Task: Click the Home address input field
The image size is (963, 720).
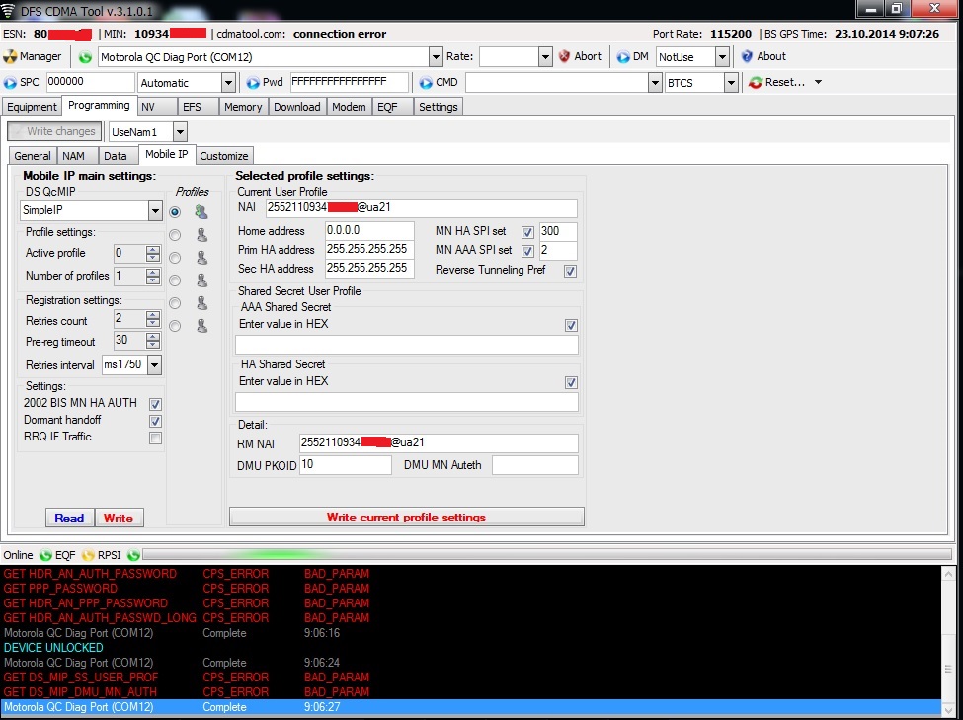Action: pyautogui.click(x=369, y=231)
